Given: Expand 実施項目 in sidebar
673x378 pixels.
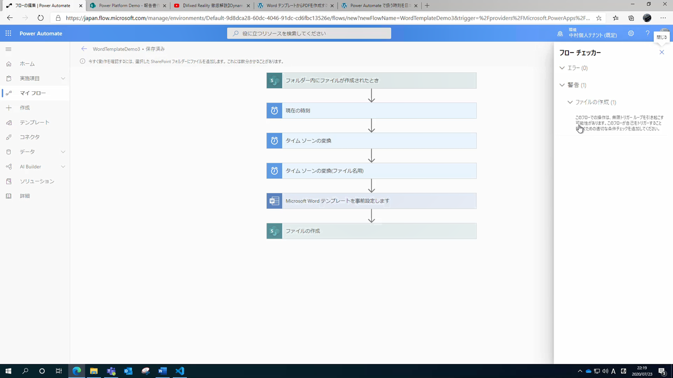Looking at the screenshot, I should [x=63, y=78].
